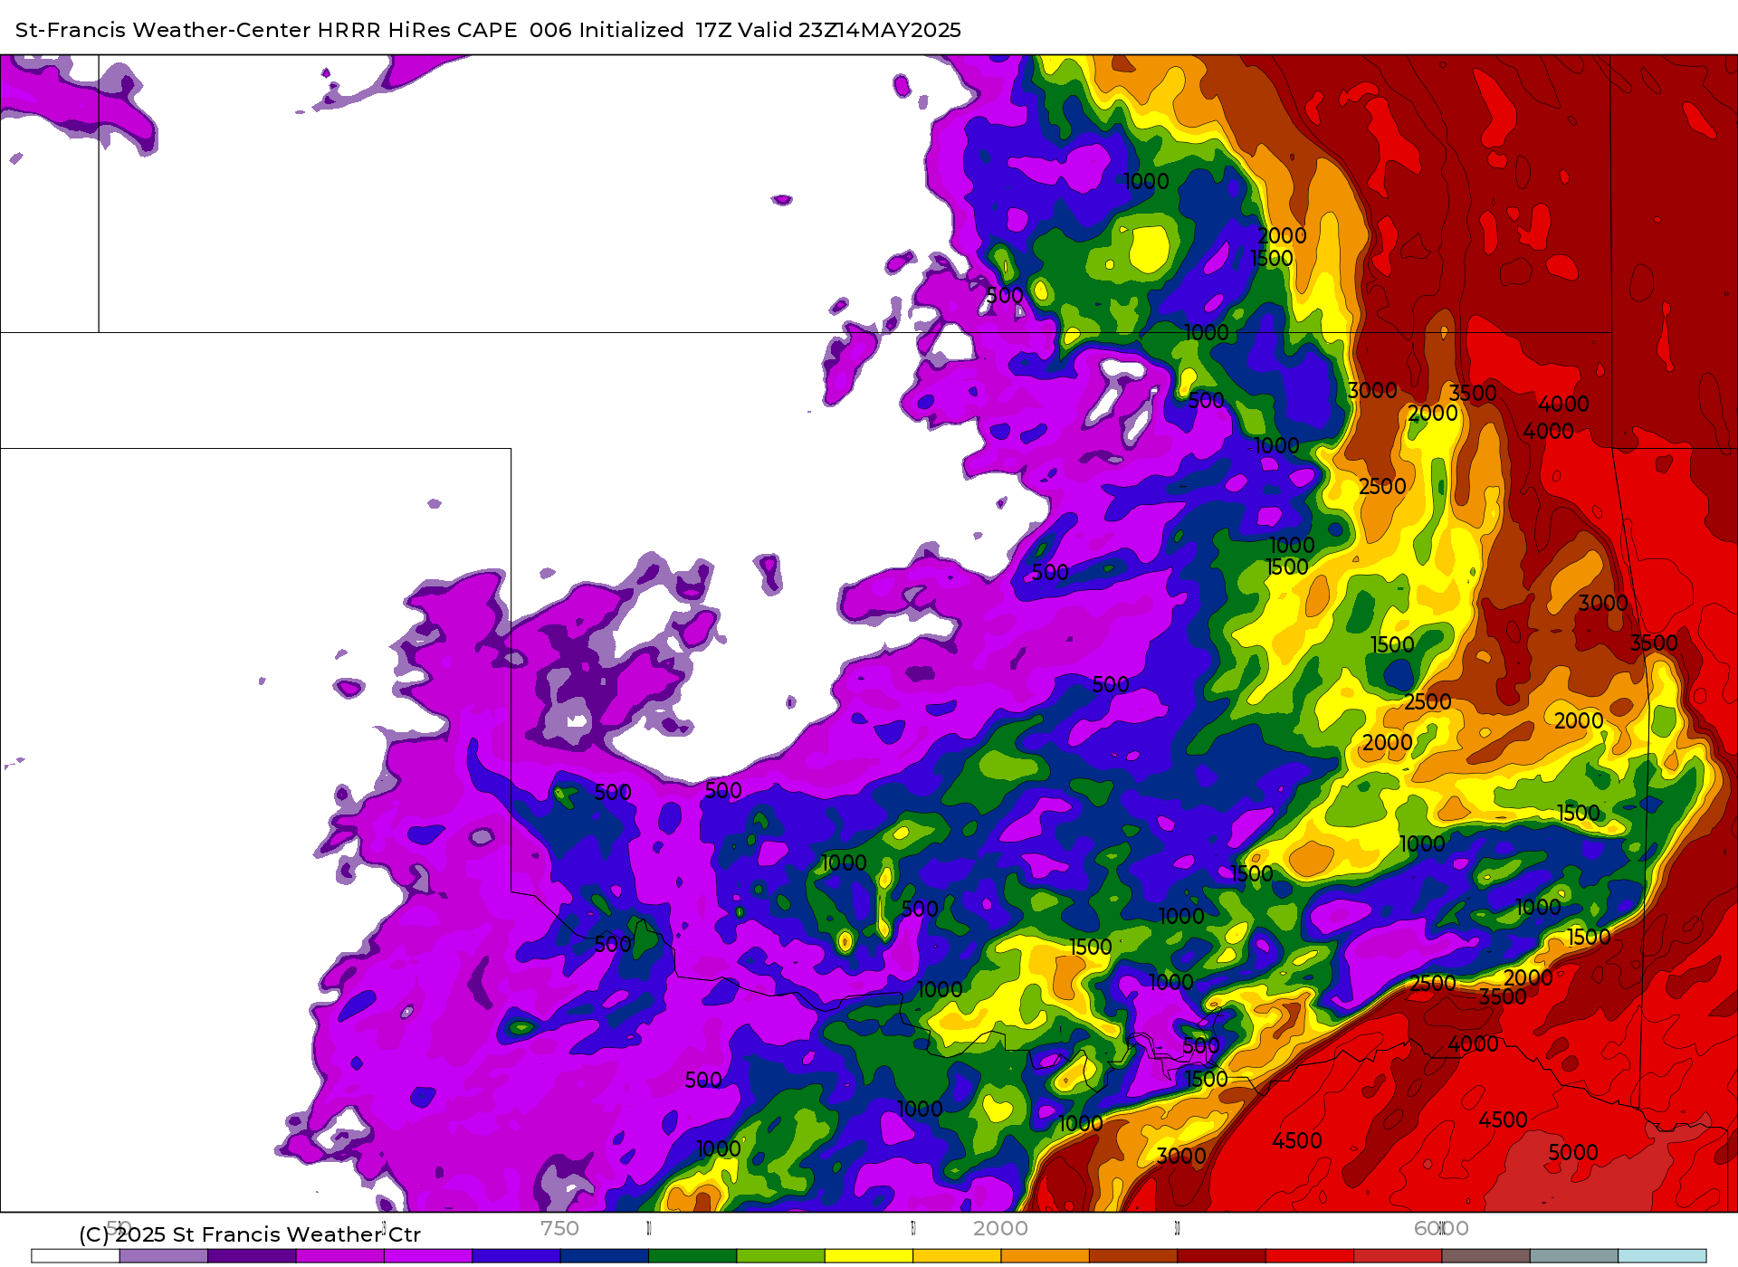Pick the dark purple swatch in the legend

pyautogui.click(x=252, y=1256)
